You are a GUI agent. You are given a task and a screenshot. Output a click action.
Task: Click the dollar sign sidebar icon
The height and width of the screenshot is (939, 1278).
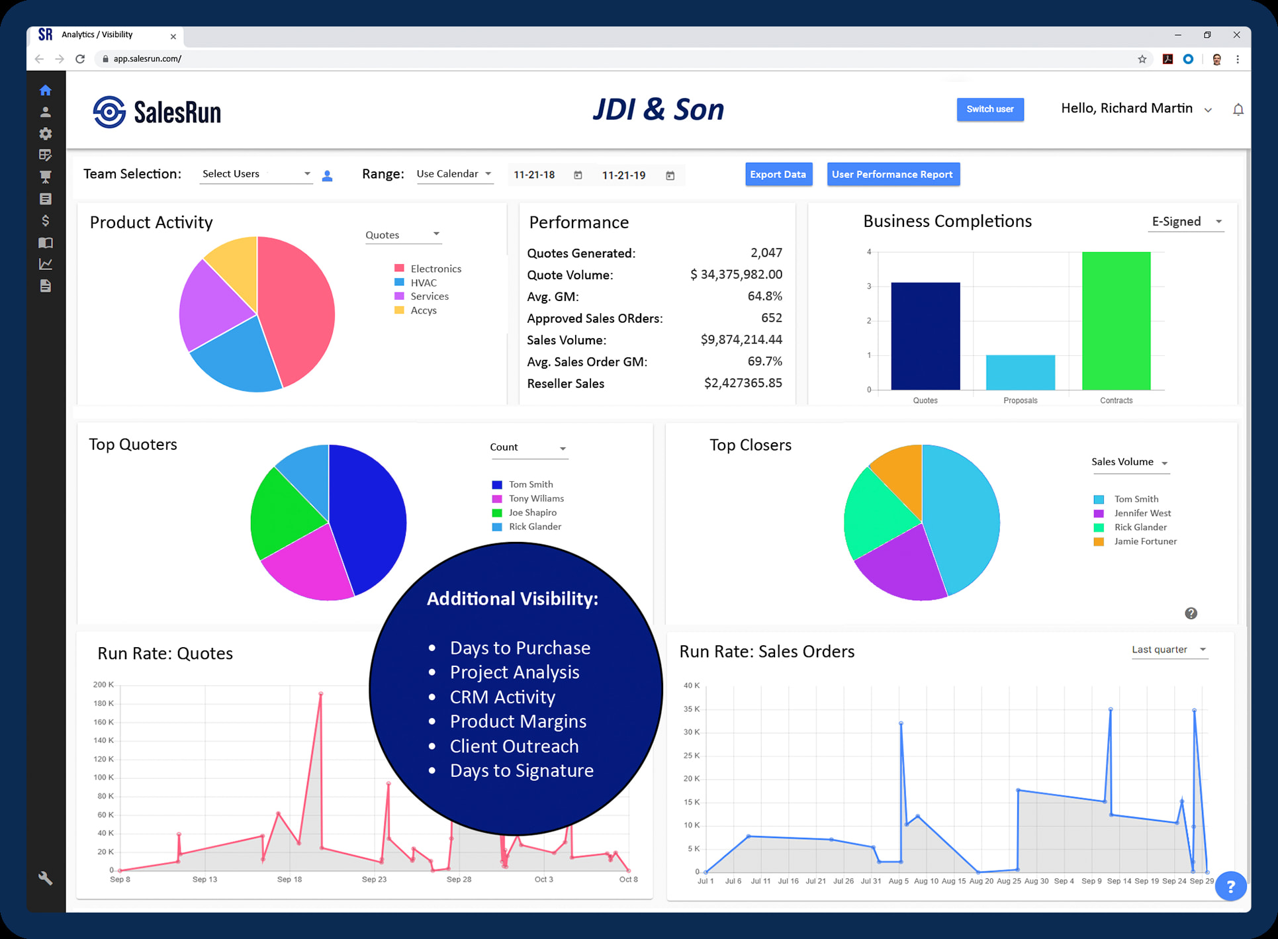(x=45, y=220)
